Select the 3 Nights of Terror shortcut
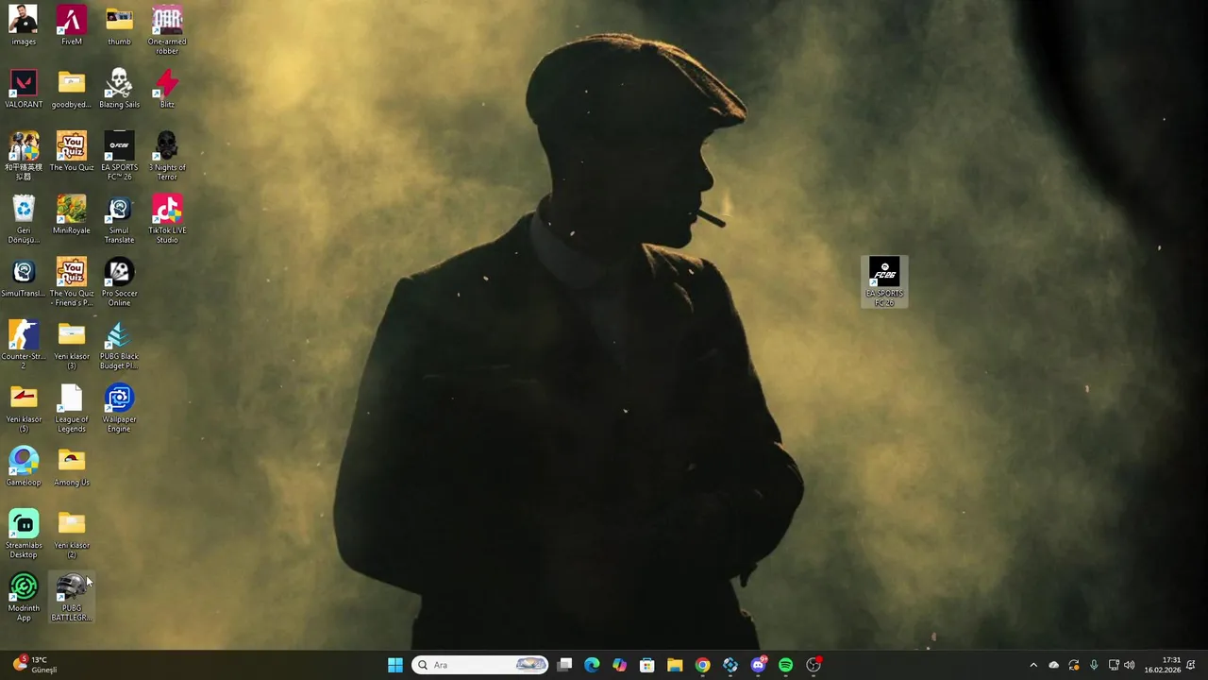Image resolution: width=1208 pixels, height=680 pixels. [x=167, y=157]
